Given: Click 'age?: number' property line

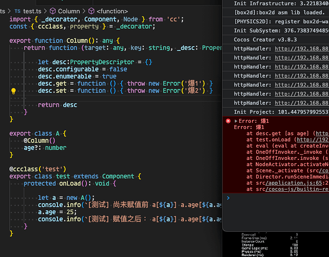Looking at the screenshot, I should click(45, 148).
